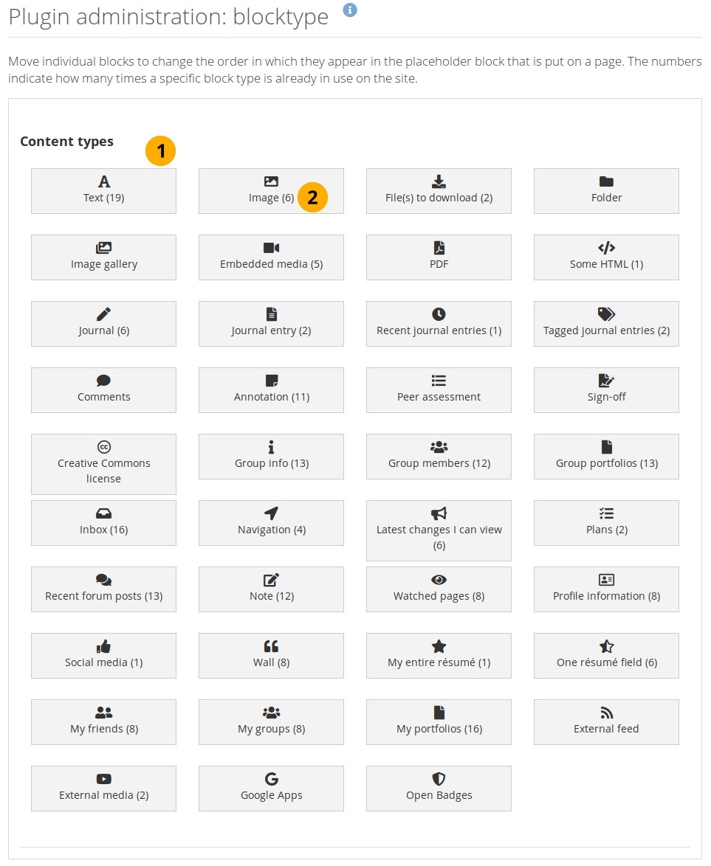Viewport: 711px width, 866px height.
Task: Click the Tagged journal entries tags icon
Action: pyautogui.click(x=606, y=314)
